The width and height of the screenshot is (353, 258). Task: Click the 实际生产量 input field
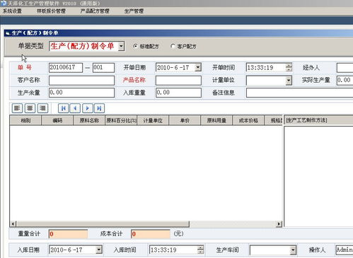coord(345,81)
